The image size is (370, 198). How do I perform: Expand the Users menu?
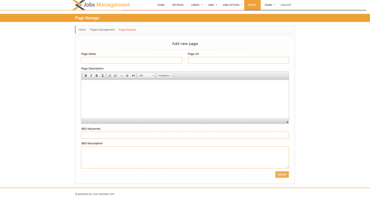[x=197, y=5]
